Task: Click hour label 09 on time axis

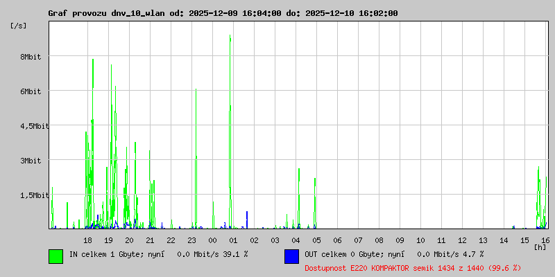Action: pos(400,240)
